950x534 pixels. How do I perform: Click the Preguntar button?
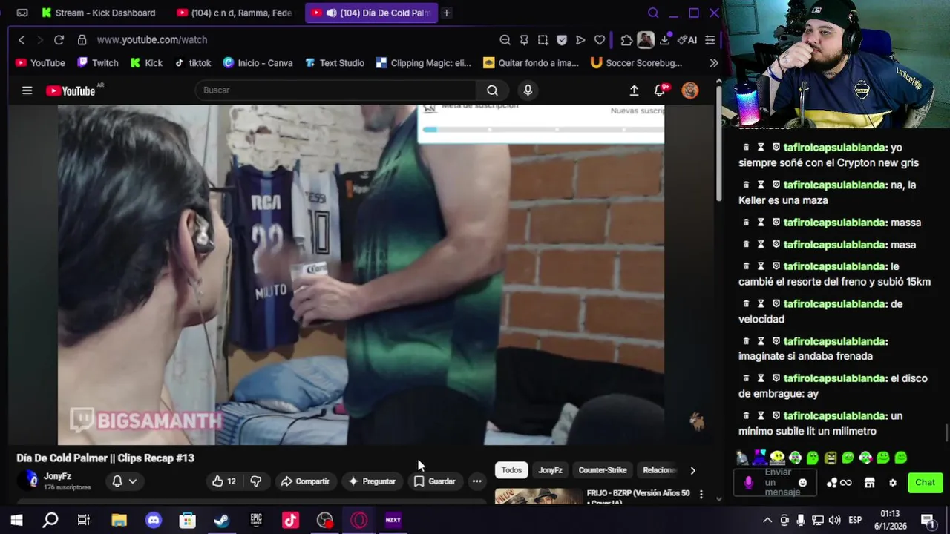coord(372,481)
